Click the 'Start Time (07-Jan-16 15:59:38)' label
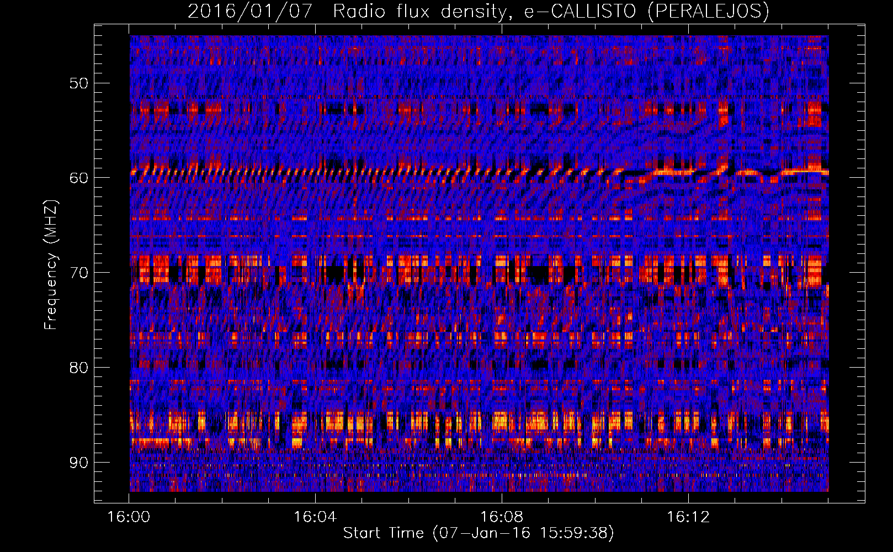893x552 pixels. (x=479, y=533)
